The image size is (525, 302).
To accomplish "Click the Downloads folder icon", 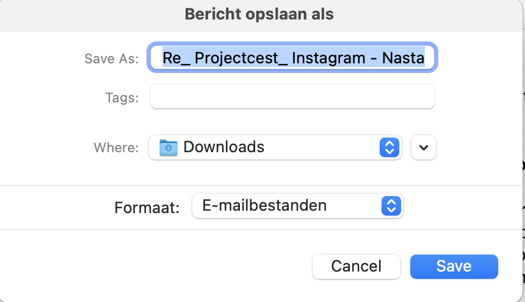I will pos(168,147).
